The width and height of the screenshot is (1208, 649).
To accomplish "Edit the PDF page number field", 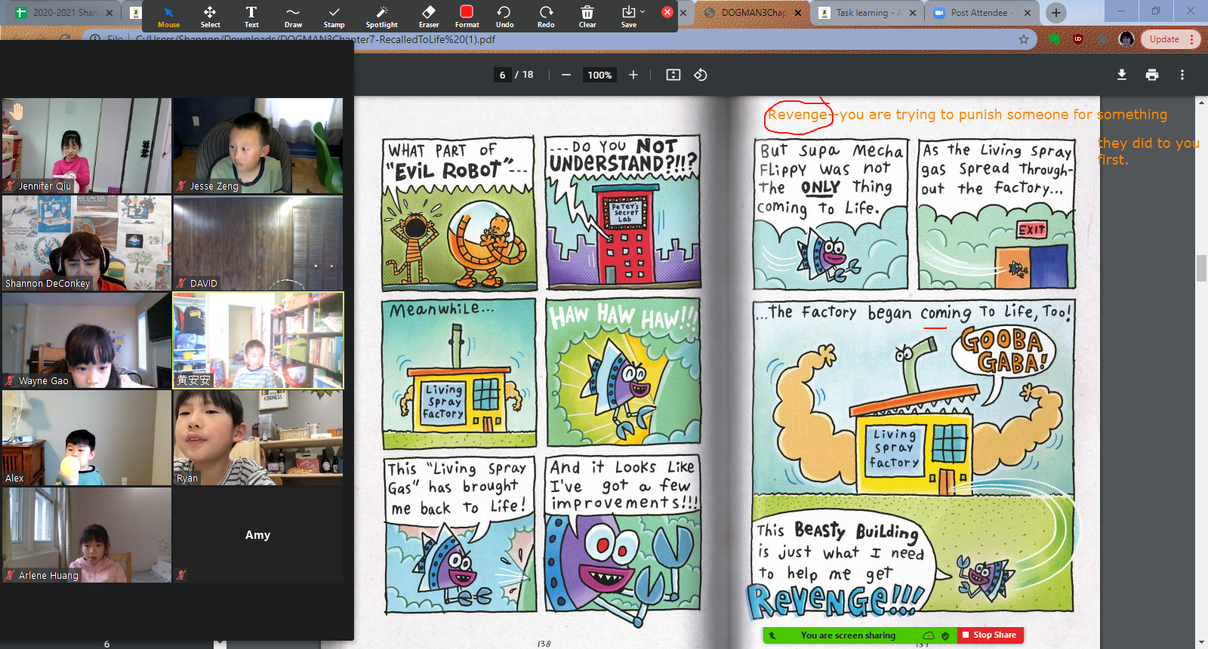I will (502, 75).
